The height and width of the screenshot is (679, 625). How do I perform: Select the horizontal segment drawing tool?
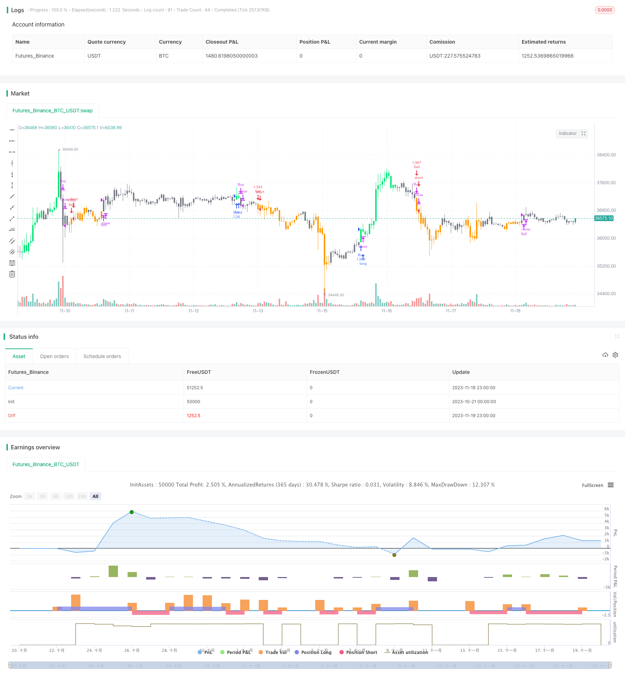(x=12, y=152)
